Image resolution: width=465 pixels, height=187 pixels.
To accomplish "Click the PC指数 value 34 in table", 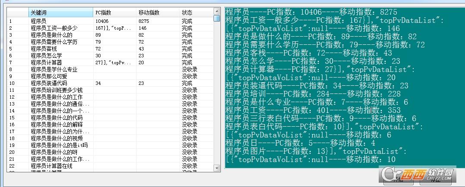I will [x=98, y=83].
